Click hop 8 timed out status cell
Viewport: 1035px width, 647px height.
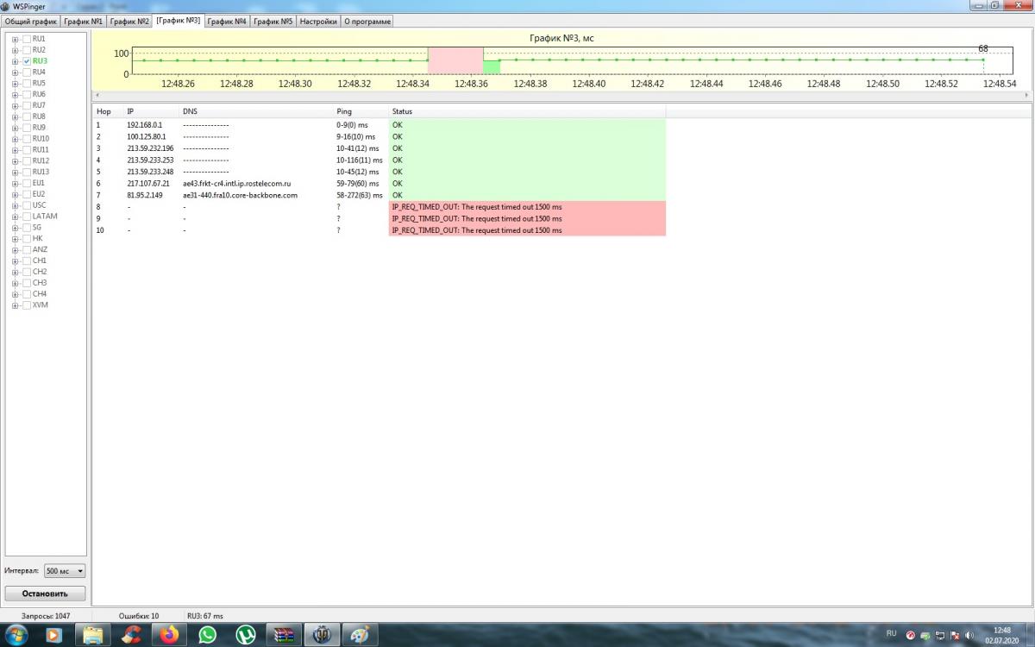[527, 207]
